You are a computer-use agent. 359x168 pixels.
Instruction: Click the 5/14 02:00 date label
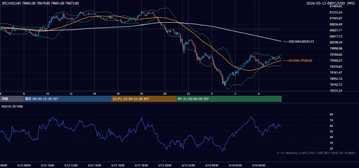235,165
